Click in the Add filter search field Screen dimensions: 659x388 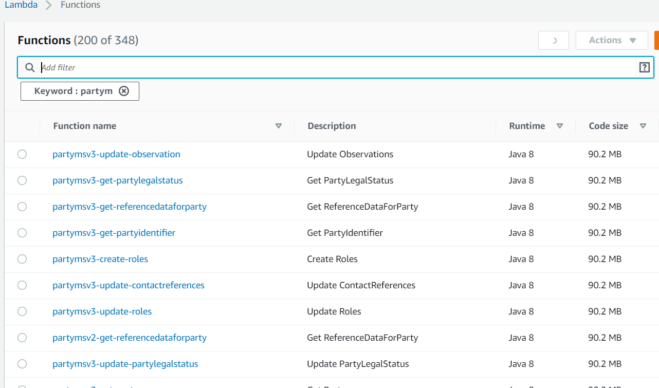[334, 67]
